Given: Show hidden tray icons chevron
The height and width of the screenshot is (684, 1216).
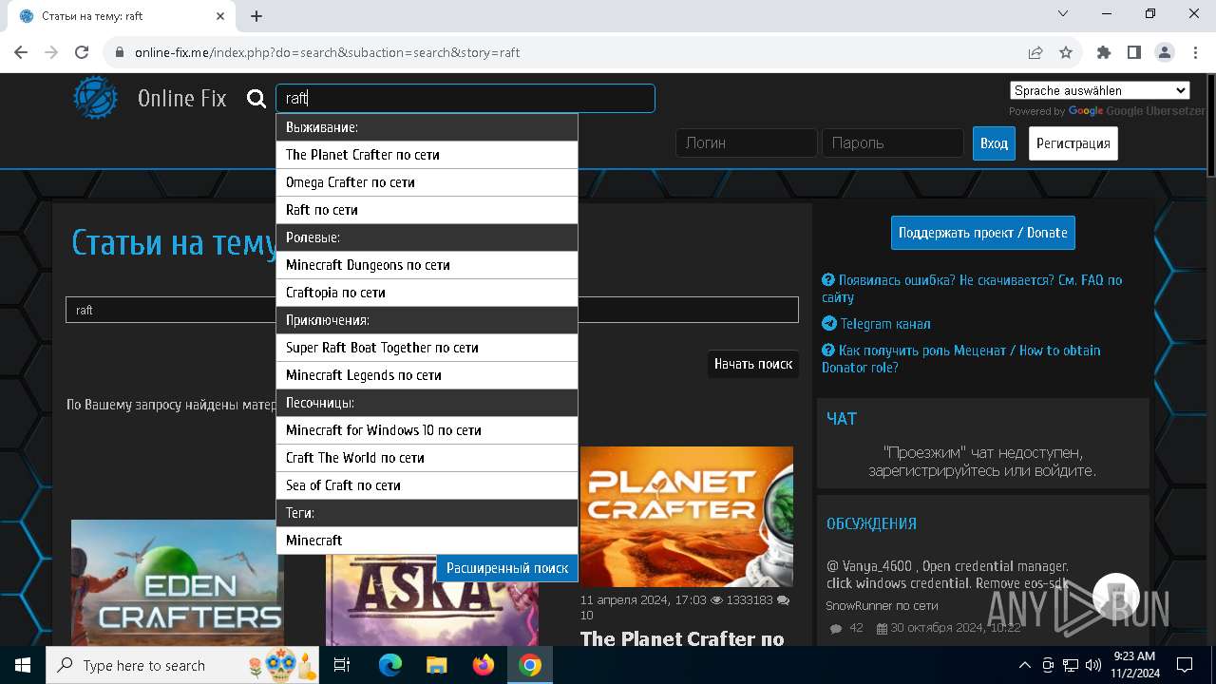Looking at the screenshot, I should [x=1024, y=665].
